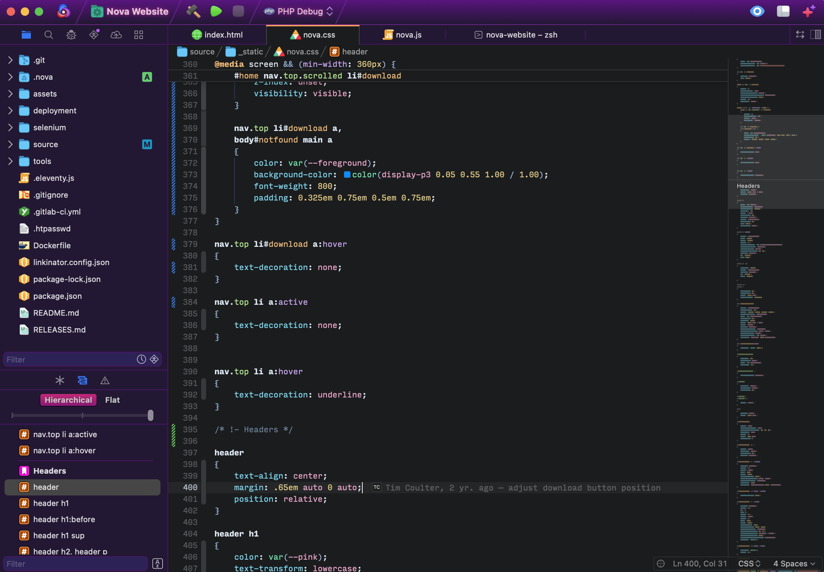This screenshot has width=824, height=572.
Task: Switch to the index.html tab
Action: [223, 34]
